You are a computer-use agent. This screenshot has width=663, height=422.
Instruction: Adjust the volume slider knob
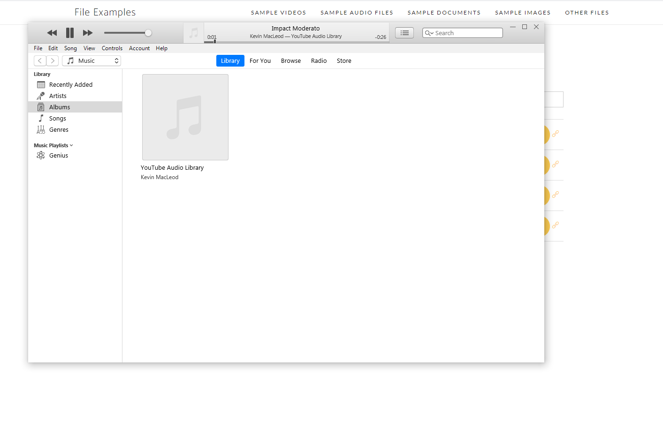[x=148, y=33]
